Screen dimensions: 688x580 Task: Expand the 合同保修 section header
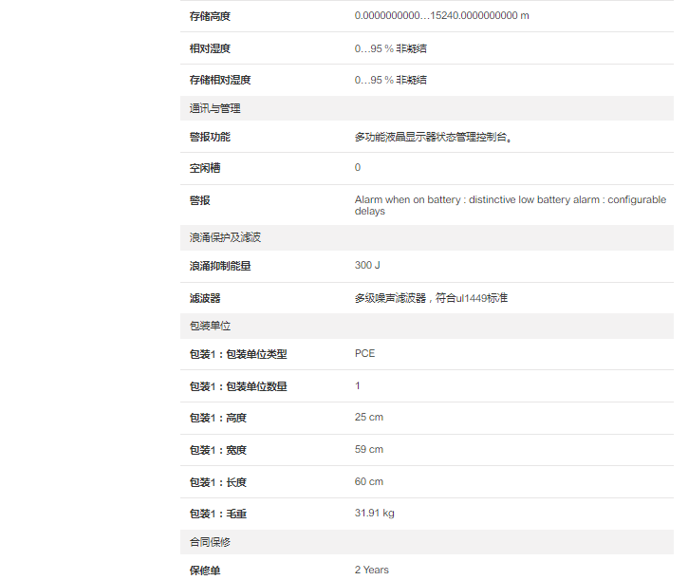point(210,542)
